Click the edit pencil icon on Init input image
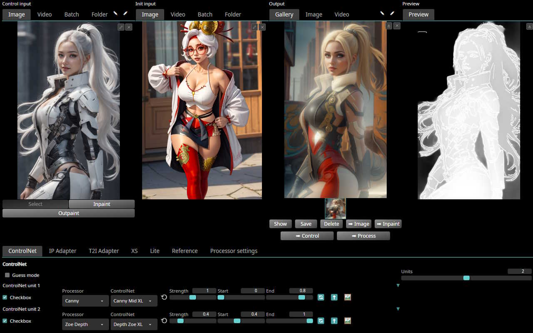 coord(254,27)
